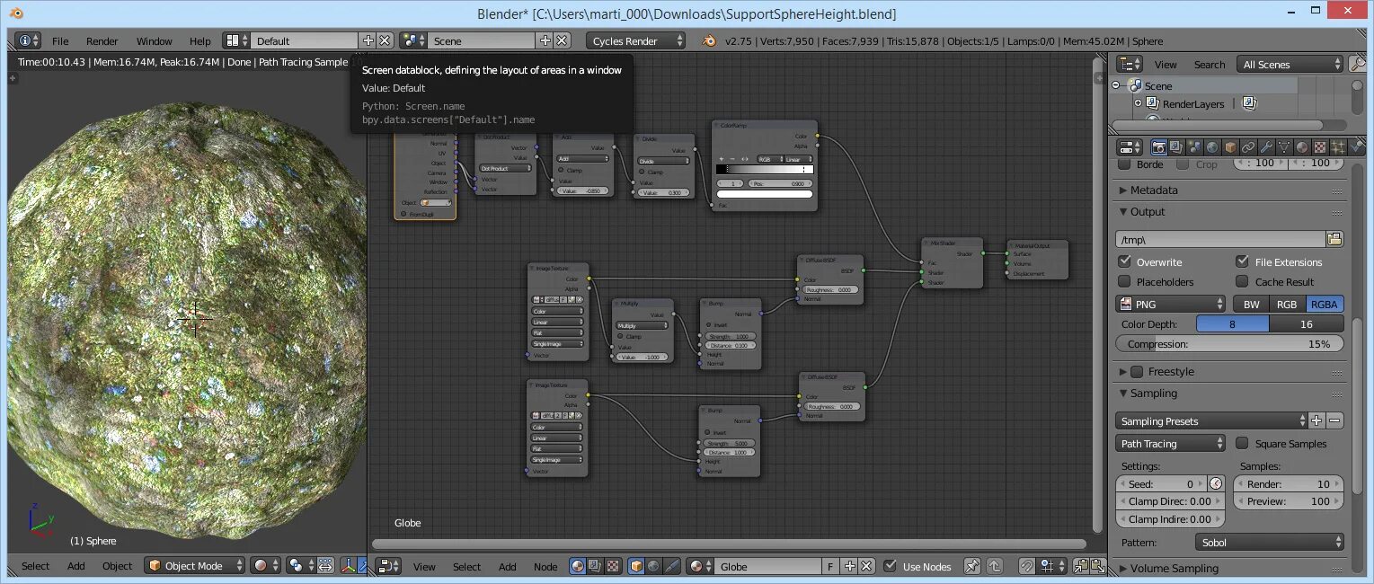Open the Scene properties tab
This screenshot has height=584, width=1374.
(x=1194, y=146)
